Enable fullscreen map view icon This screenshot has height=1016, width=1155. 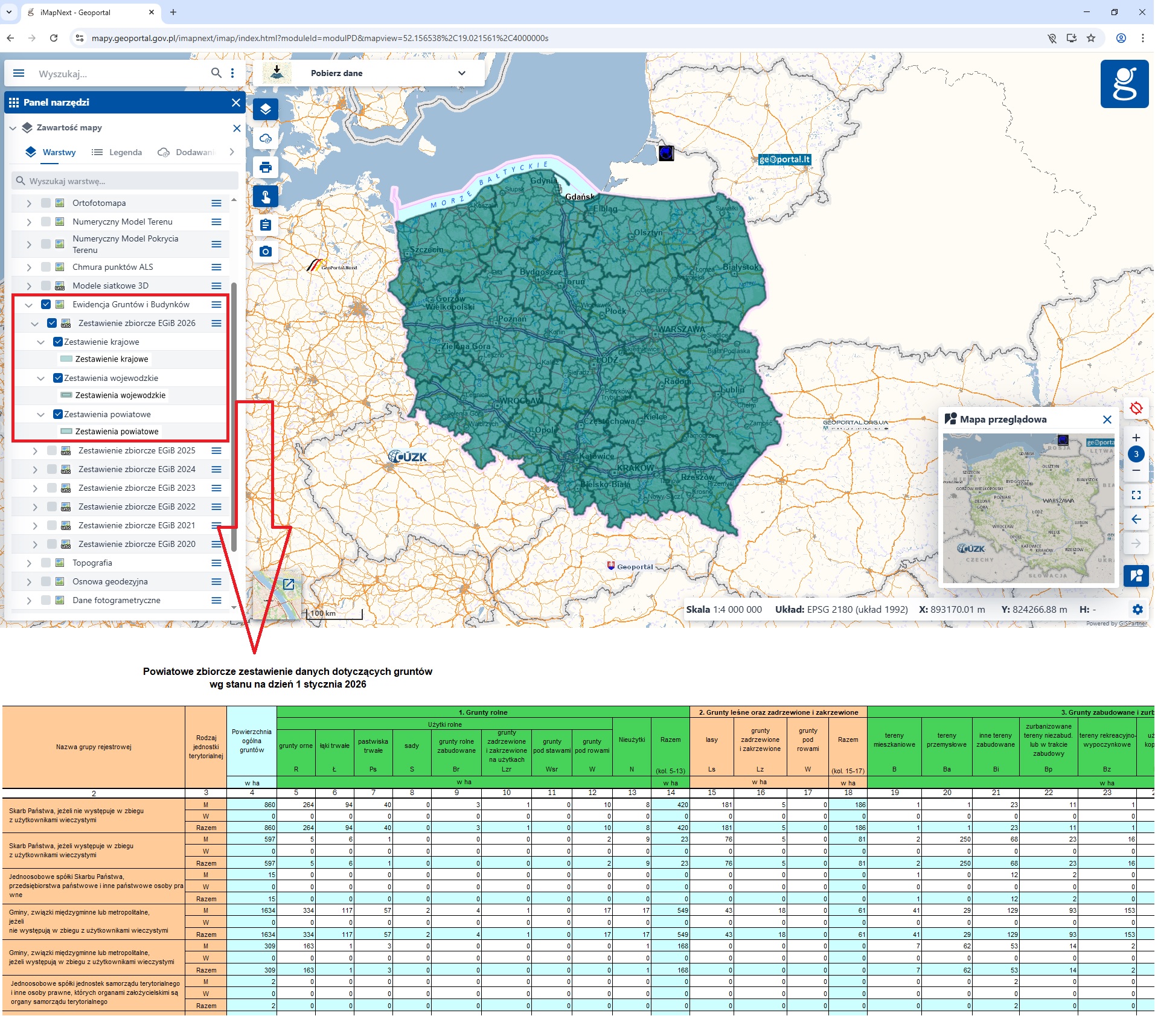tap(1137, 494)
